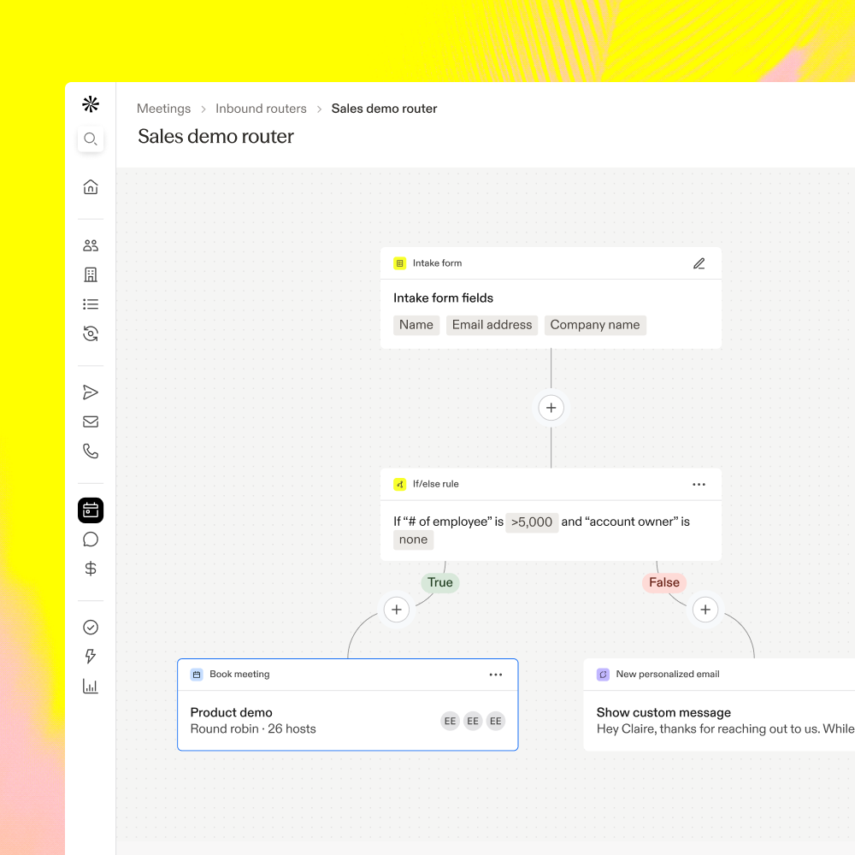The width and height of the screenshot is (855, 855).
Task: Go to Meetings breadcrumb
Action: 163,109
